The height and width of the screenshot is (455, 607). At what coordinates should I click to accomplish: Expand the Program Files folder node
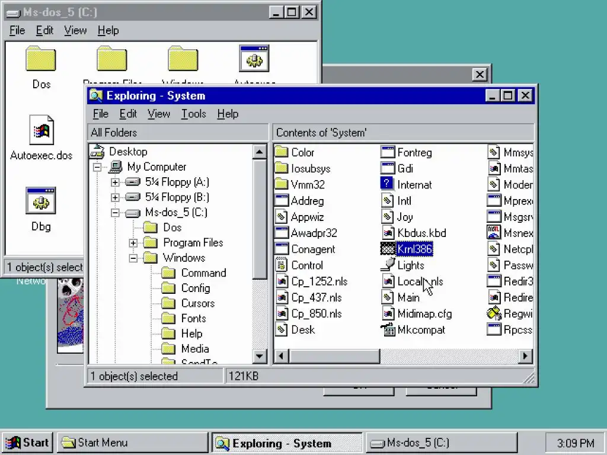[x=133, y=243]
